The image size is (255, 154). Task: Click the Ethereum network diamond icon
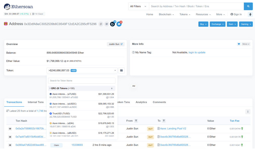click(250, 14)
